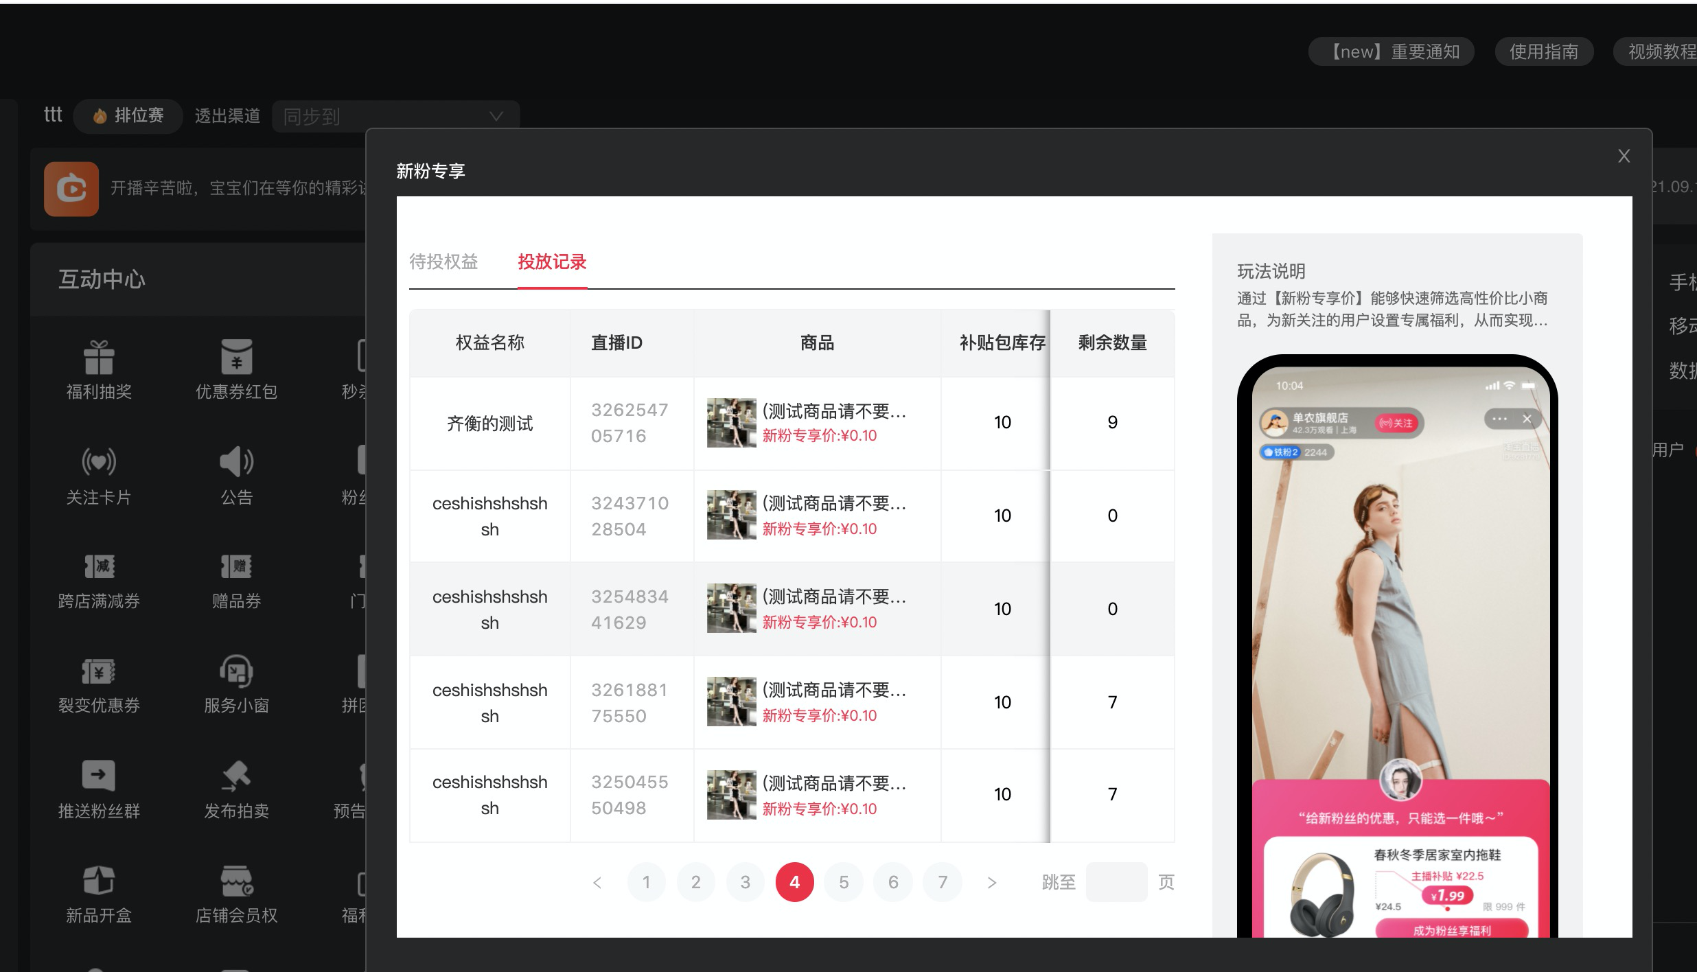Screen dimensions: 1697x972
Task: Select the 关注卡片 follow card icon
Action: (x=99, y=462)
